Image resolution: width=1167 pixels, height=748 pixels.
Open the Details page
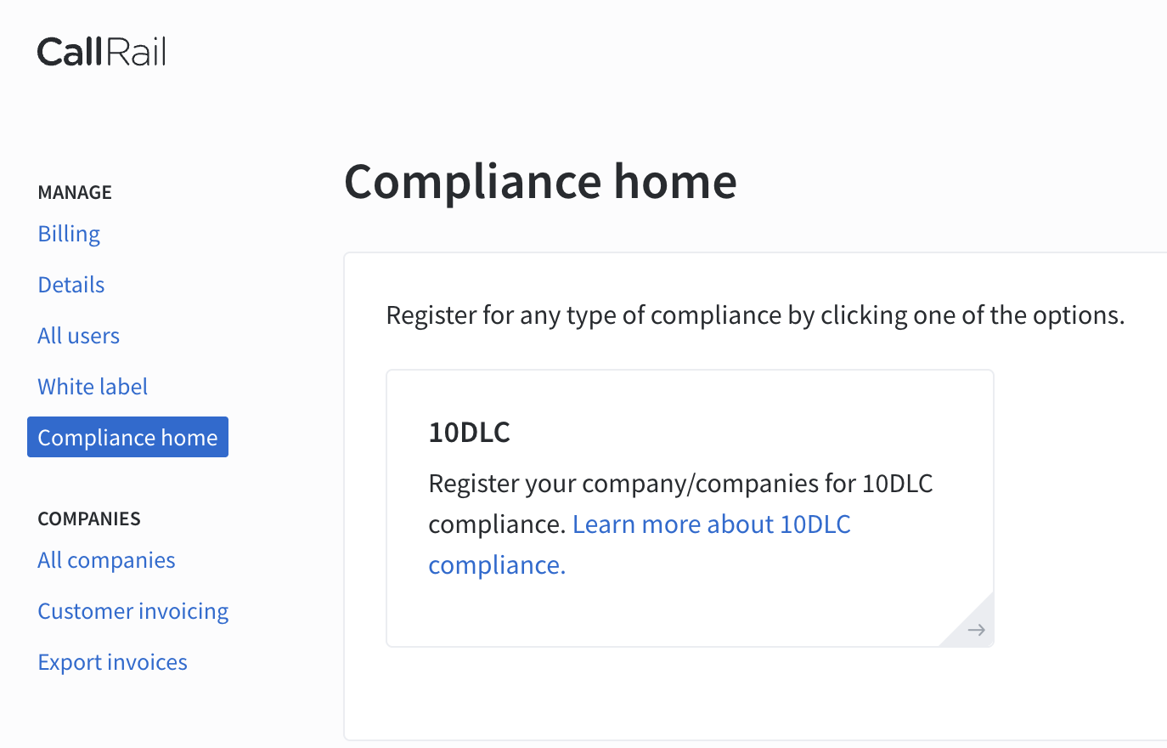tap(70, 284)
